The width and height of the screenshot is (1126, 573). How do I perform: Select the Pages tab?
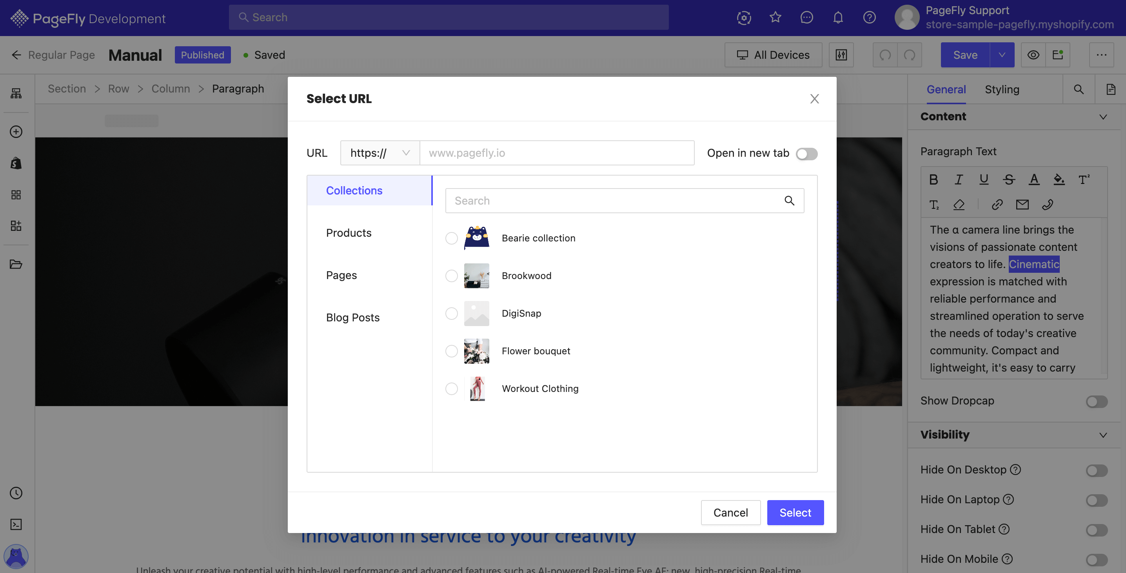[369, 276]
